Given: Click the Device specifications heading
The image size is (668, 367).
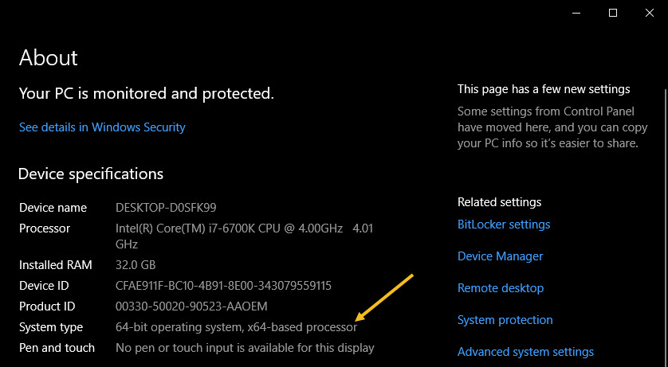Looking at the screenshot, I should [90, 174].
